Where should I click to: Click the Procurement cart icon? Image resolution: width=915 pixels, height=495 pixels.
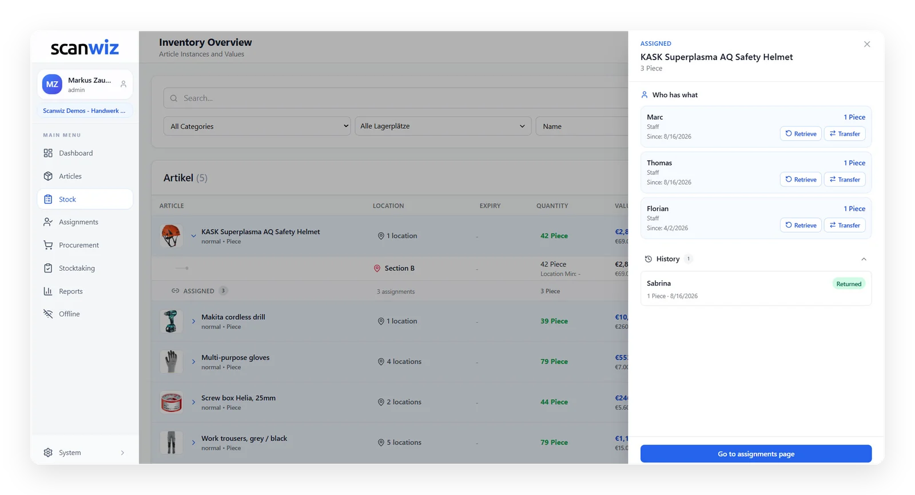tap(48, 245)
